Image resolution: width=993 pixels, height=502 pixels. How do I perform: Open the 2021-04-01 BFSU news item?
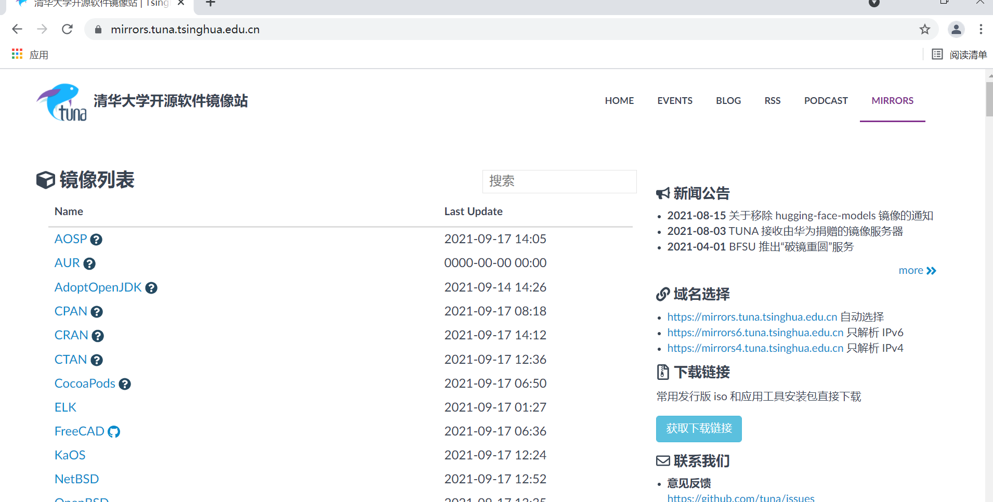pos(760,247)
